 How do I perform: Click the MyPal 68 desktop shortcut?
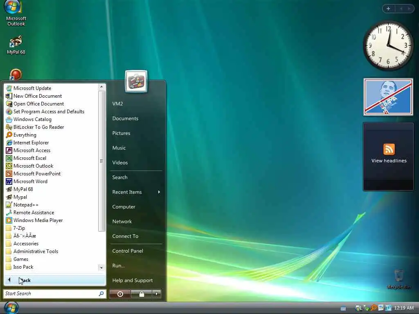click(16, 45)
